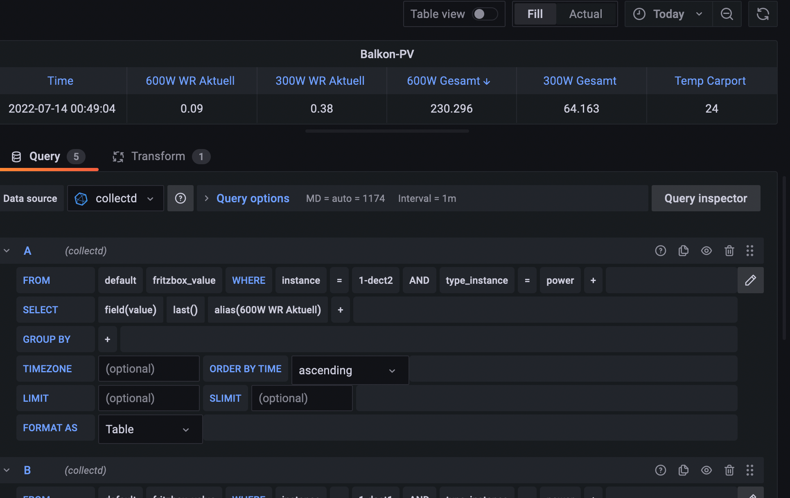Click the LIMIT optional input field

tap(149, 398)
